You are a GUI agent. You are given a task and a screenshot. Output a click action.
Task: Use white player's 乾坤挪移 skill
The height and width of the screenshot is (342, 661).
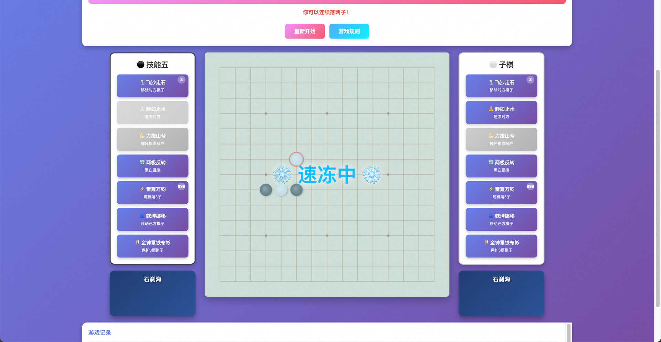pos(501,219)
